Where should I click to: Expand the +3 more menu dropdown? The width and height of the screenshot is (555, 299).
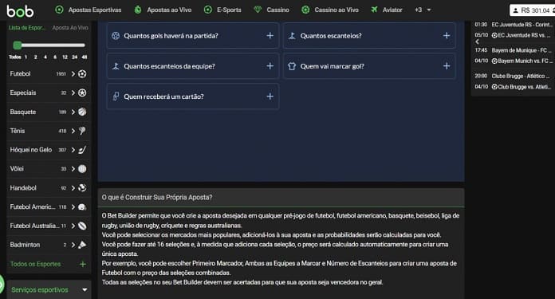click(423, 10)
